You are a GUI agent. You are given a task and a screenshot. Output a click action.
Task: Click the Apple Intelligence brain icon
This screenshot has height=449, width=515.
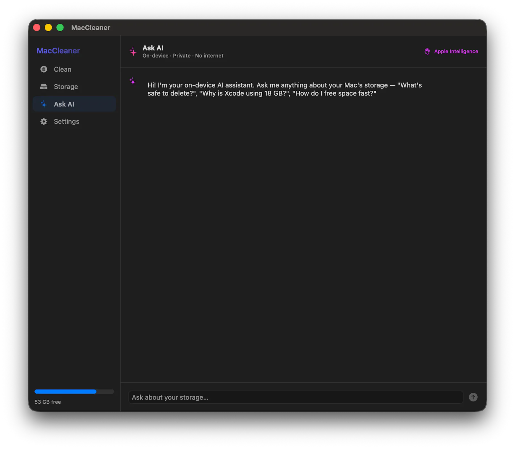[x=427, y=51]
